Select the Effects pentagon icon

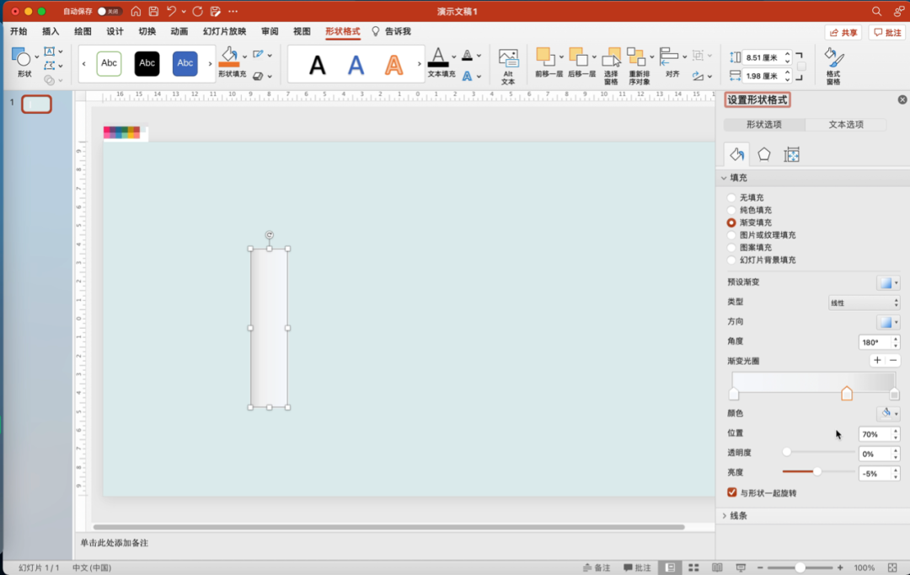764,154
